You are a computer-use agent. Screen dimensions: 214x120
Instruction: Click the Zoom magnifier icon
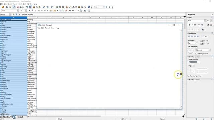[85, 7]
